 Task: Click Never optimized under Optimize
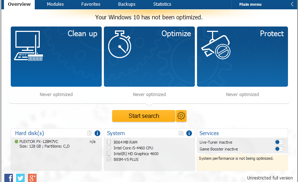tap(149, 94)
